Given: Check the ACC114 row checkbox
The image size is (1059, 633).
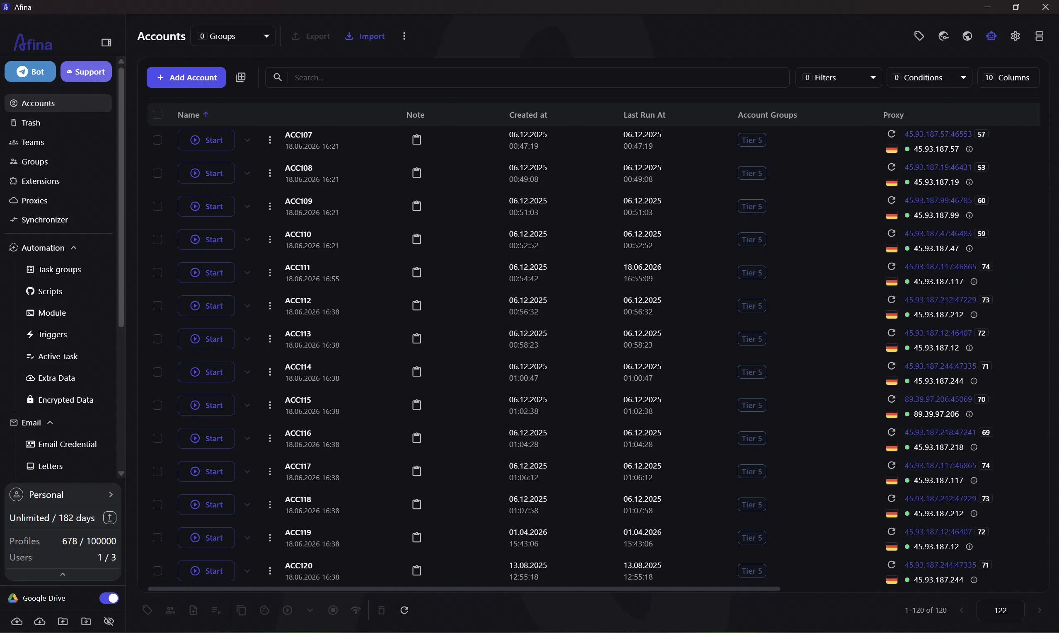Looking at the screenshot, I should tap(157, 372).
